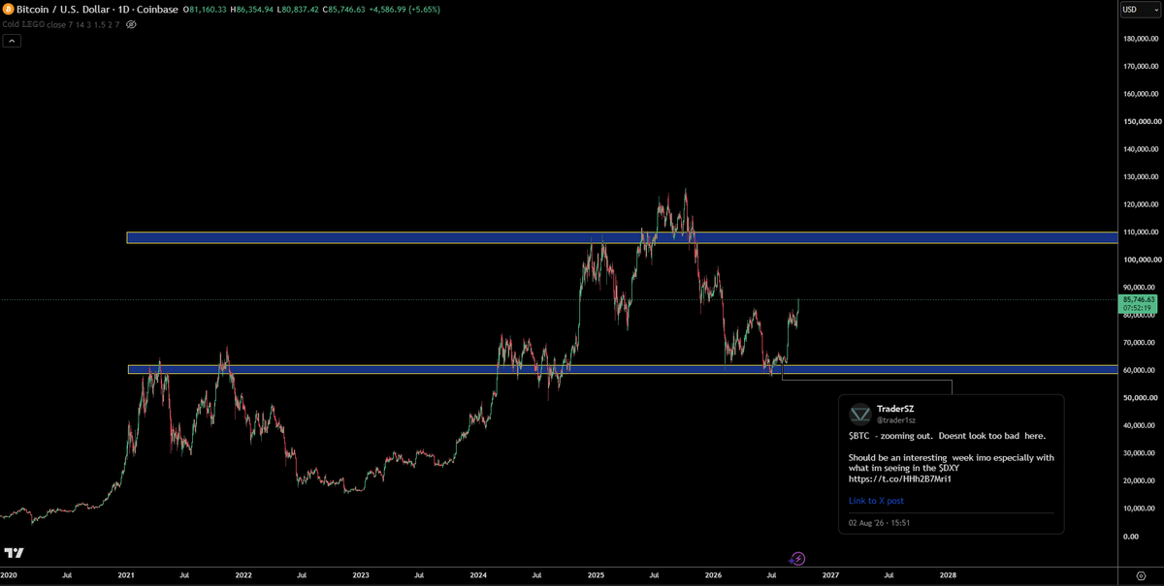Click the 40,000.00 price axis label
The height and width of the screenshot is (586, 1164).
[x=1137, y=425]
